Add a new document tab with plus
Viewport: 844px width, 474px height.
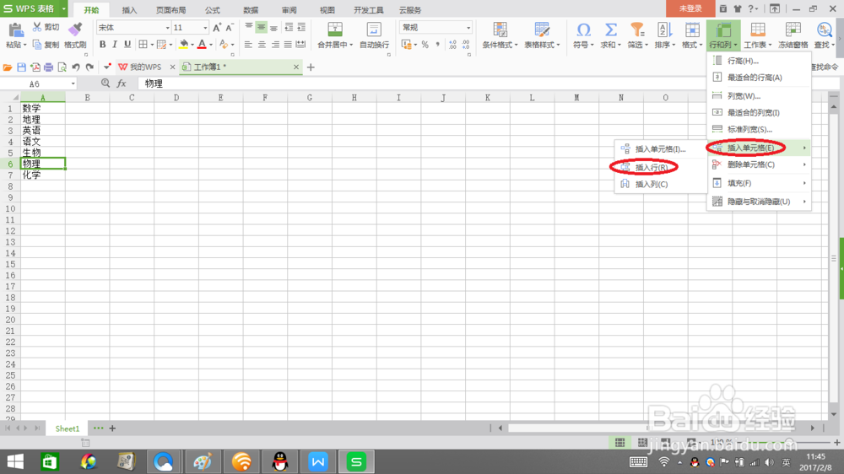coord(311,67)
